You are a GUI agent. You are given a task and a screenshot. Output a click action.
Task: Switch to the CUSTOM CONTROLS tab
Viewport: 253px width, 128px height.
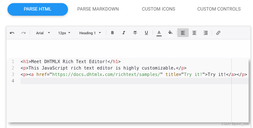click(219, 9)
